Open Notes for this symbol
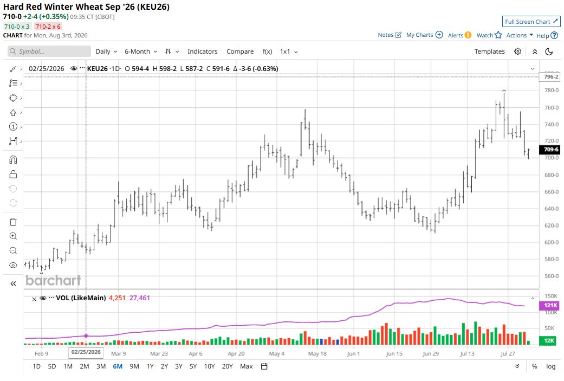 pos(390,35)
